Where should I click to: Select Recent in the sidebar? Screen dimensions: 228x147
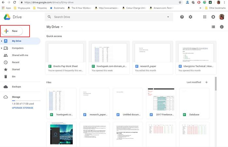point(16,62)
